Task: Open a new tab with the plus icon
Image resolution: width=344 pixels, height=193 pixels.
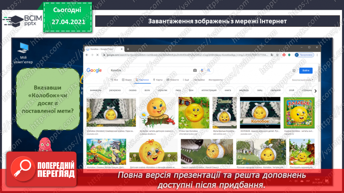Action: click(128, 49)
